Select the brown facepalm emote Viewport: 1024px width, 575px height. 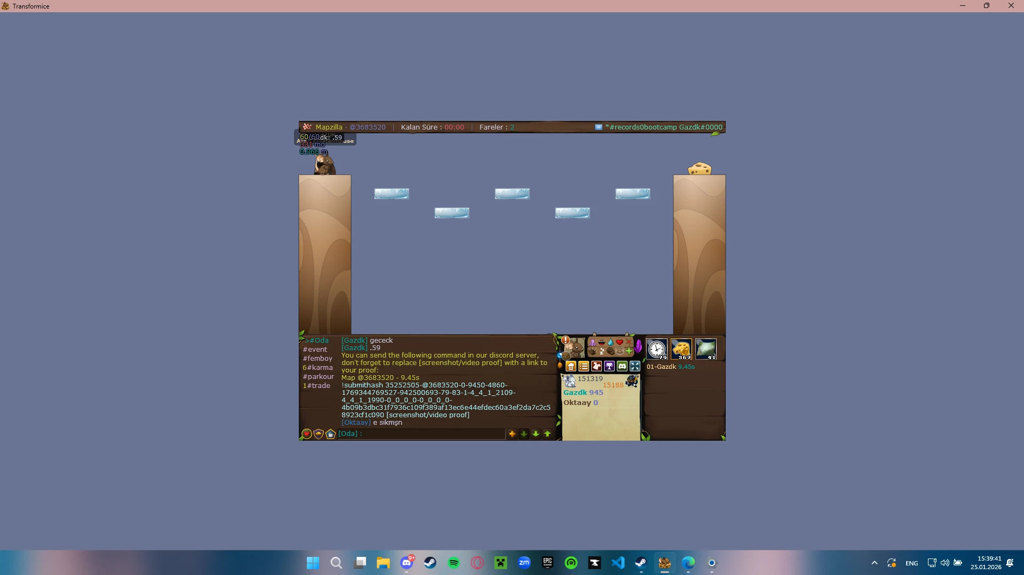[x=610, y=351]
